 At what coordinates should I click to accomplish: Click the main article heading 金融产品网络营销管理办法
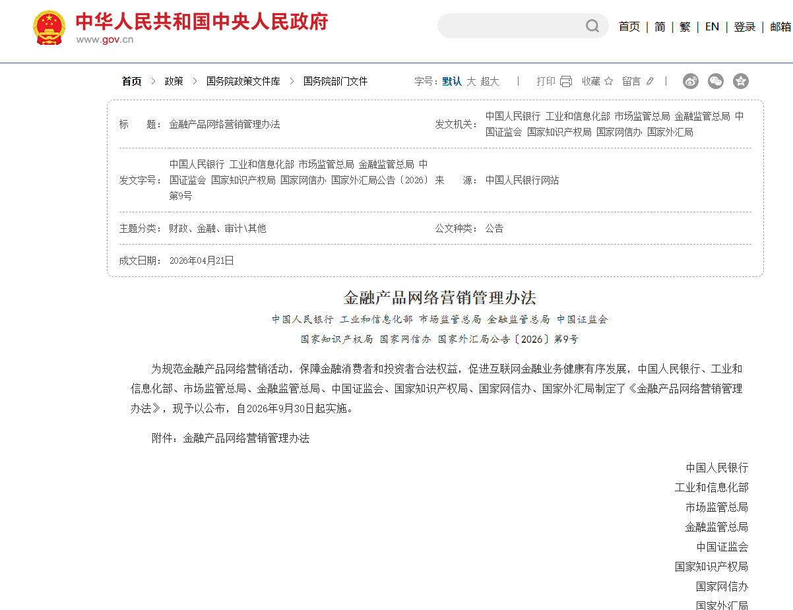point(440,297)
